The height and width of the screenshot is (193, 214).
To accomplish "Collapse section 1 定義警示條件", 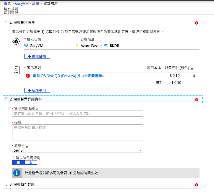I will 6,22.
